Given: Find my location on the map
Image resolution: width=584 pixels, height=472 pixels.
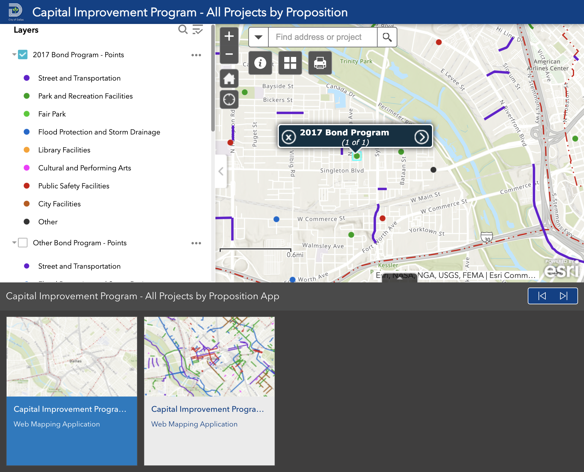Looking at the screenshot, I should pos(229,99).
